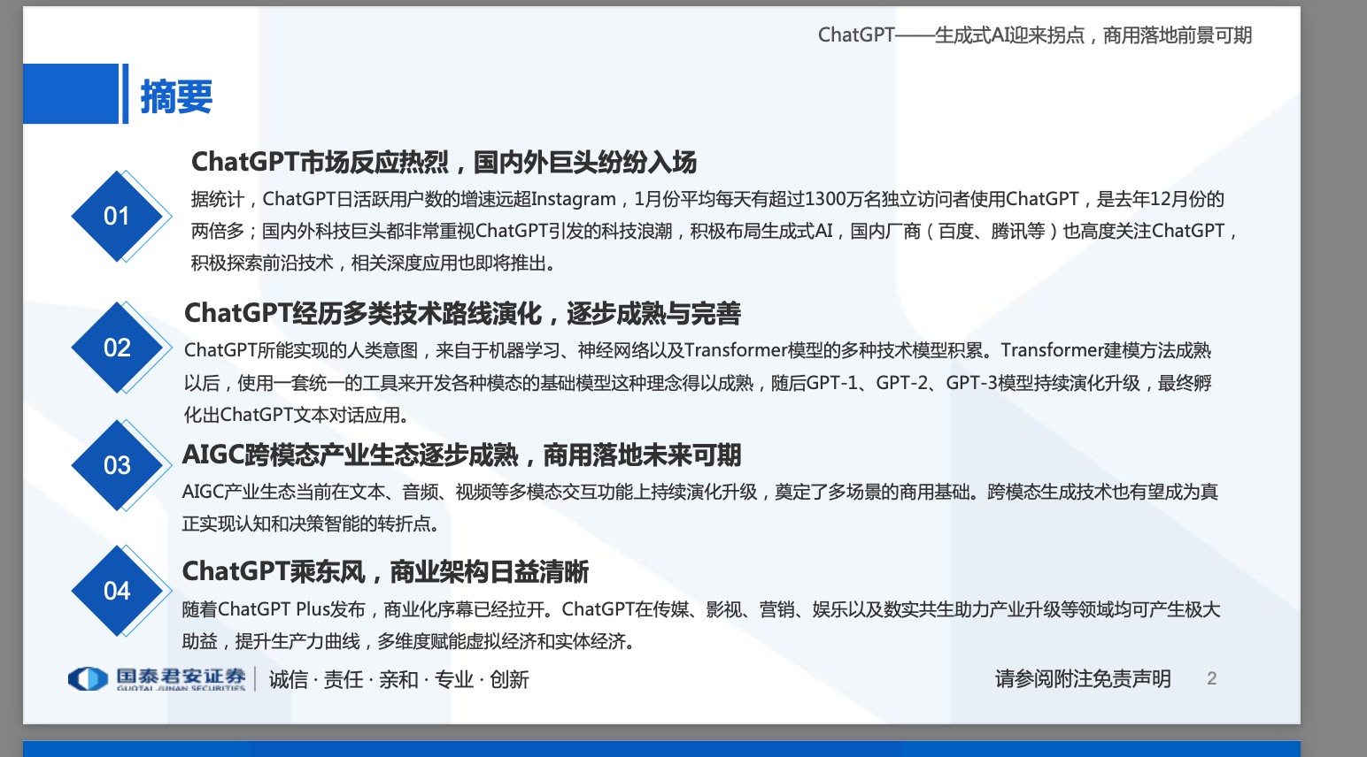Click the 03 diamond section marker

(x=118, y=465)
